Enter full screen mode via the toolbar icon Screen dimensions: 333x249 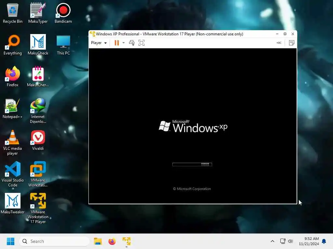pos(141,43)
